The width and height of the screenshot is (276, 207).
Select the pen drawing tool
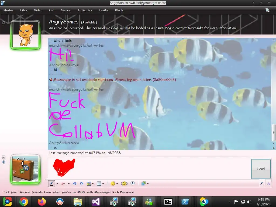pos(51,184)
